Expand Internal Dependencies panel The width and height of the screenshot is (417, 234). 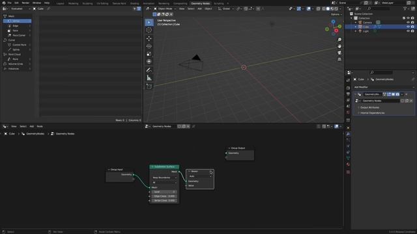[x=372, y=113]
